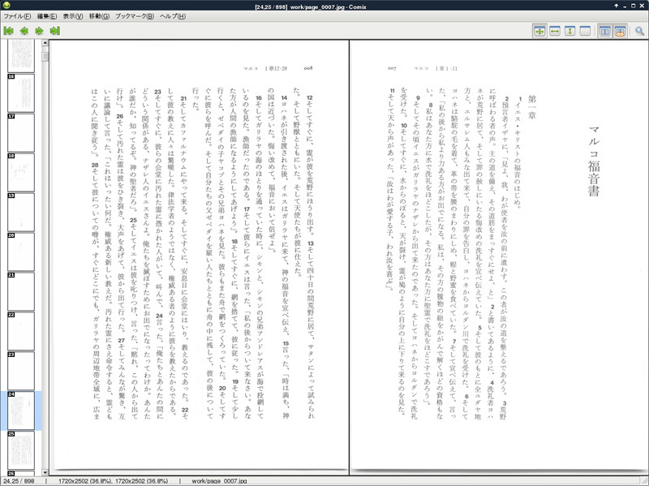
Task: Jump to the first page
Action: pos(9,31)
